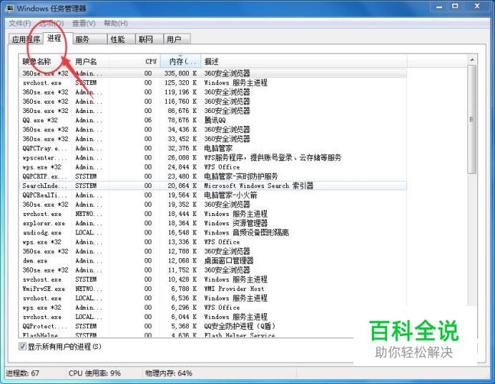This screenshot has width=495, height=384.
Task: Select QQ.exe *32 process row
Action: [212, 120]
